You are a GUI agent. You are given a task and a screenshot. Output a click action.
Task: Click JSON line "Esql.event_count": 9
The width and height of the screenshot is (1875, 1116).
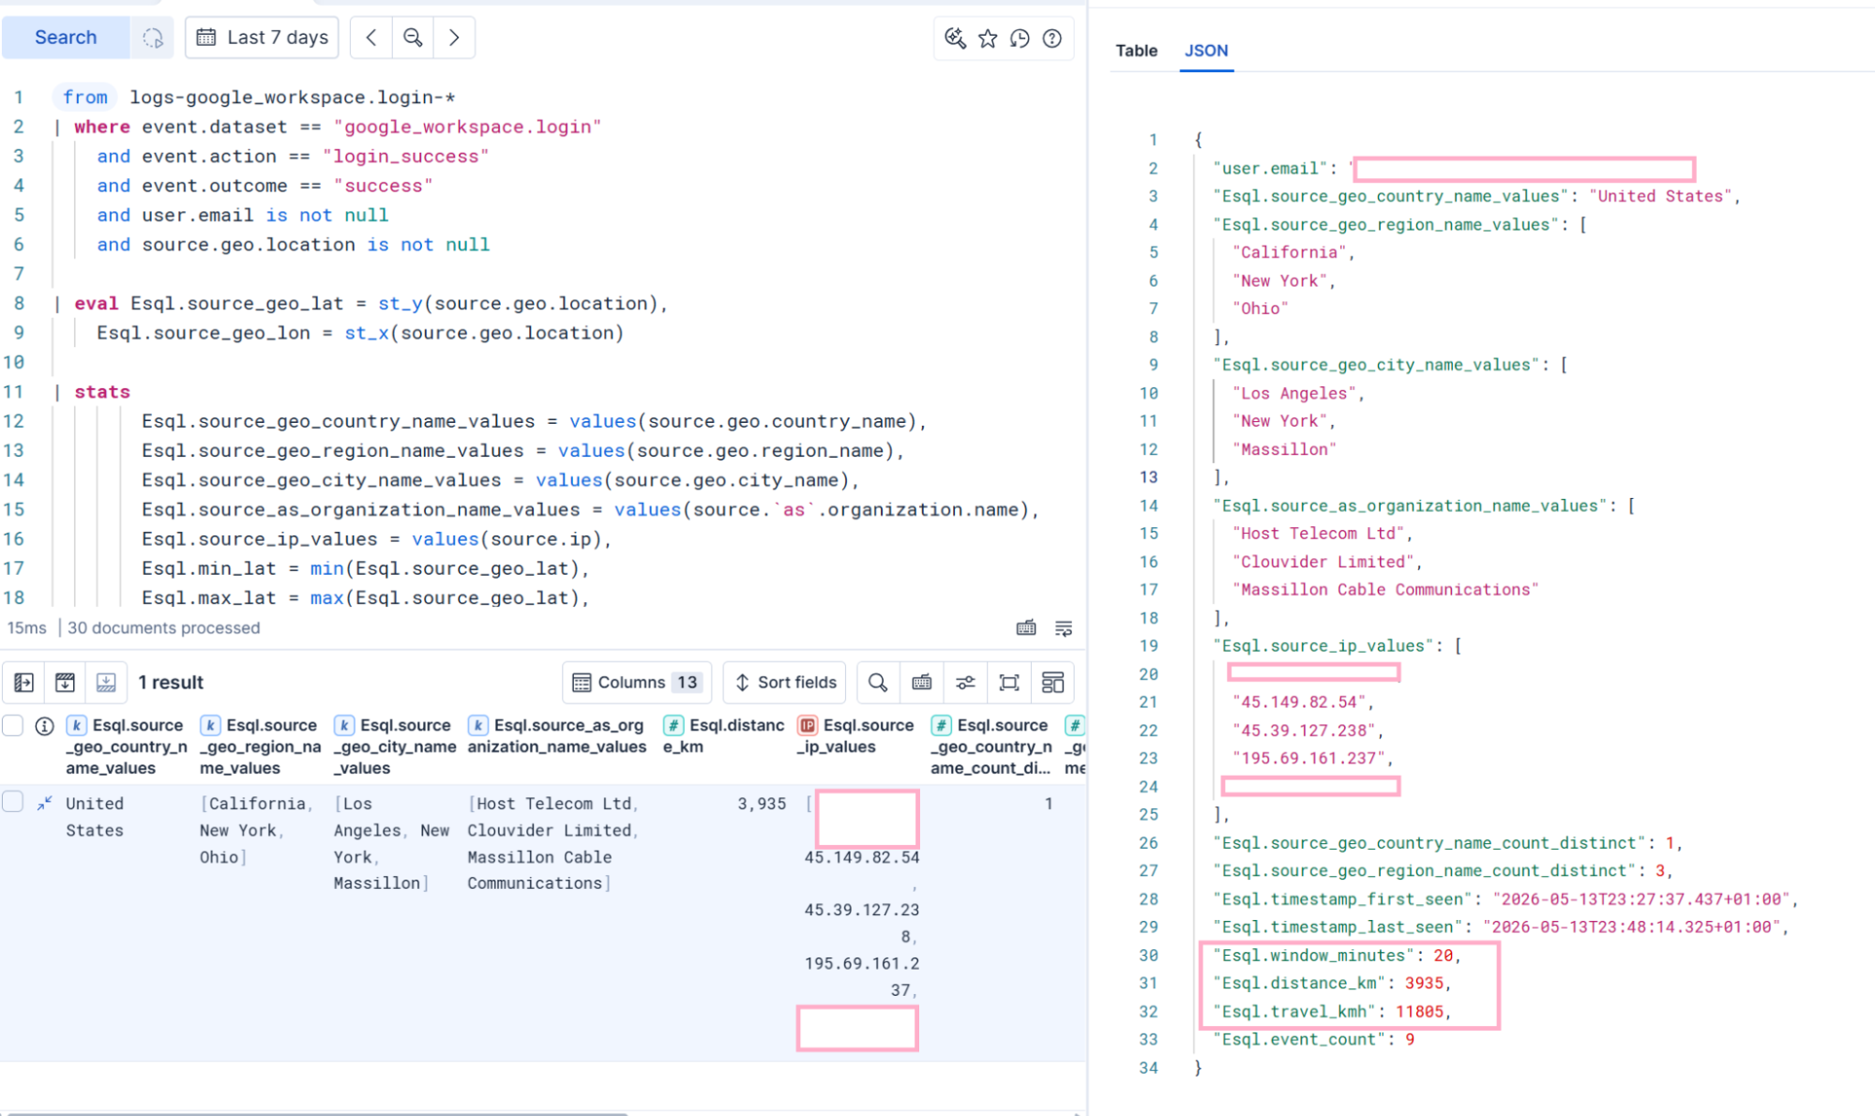1314,1039
